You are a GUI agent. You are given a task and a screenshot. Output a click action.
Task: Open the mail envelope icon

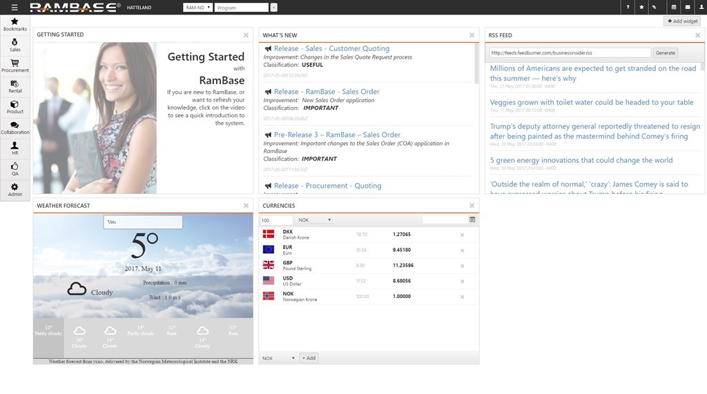[x=687, y=7]
